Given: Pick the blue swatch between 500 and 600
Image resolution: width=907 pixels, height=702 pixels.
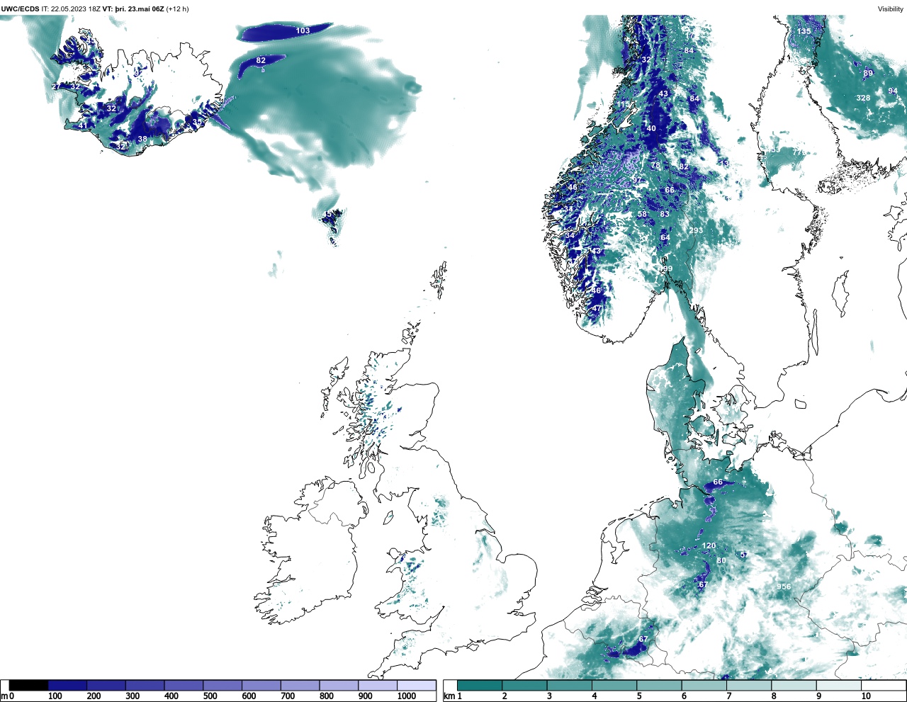Looking at the screenshot, I should 222,686.
